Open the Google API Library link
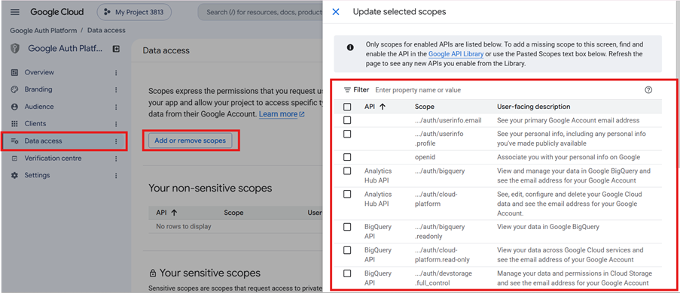The height and width of the screenshot is (293, 680). pyautogui.click(x=456, y=54)
